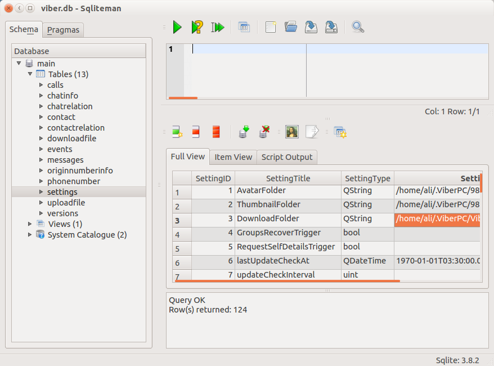Select the originnumberinfo table

(80, 171)
